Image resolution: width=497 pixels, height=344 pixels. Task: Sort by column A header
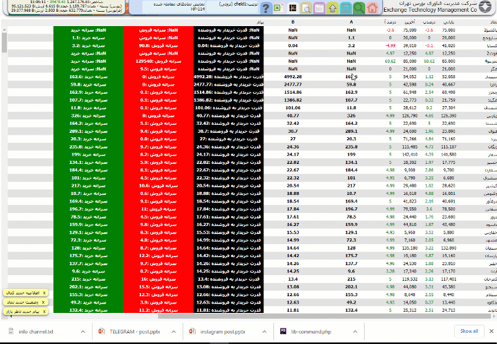click(351, 22)
